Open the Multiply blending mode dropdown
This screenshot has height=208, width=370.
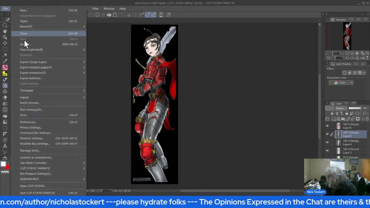(x=341, y=108)
